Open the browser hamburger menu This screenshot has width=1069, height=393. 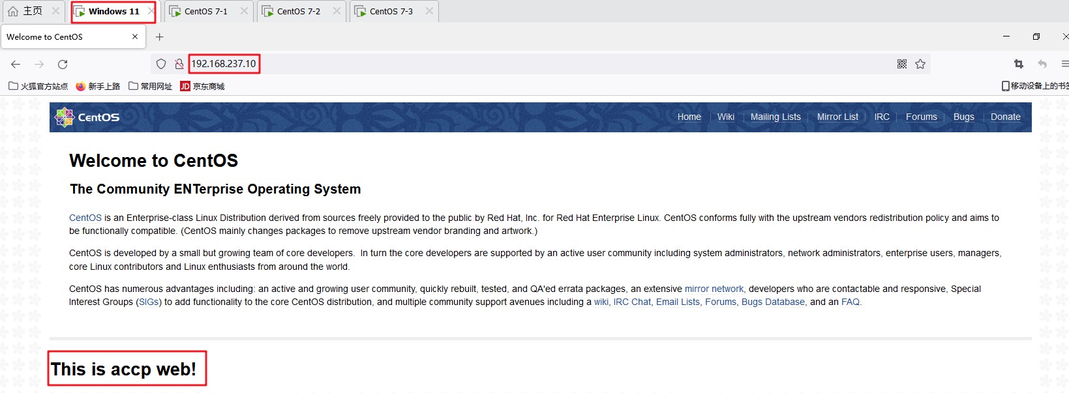point(1064,64)
